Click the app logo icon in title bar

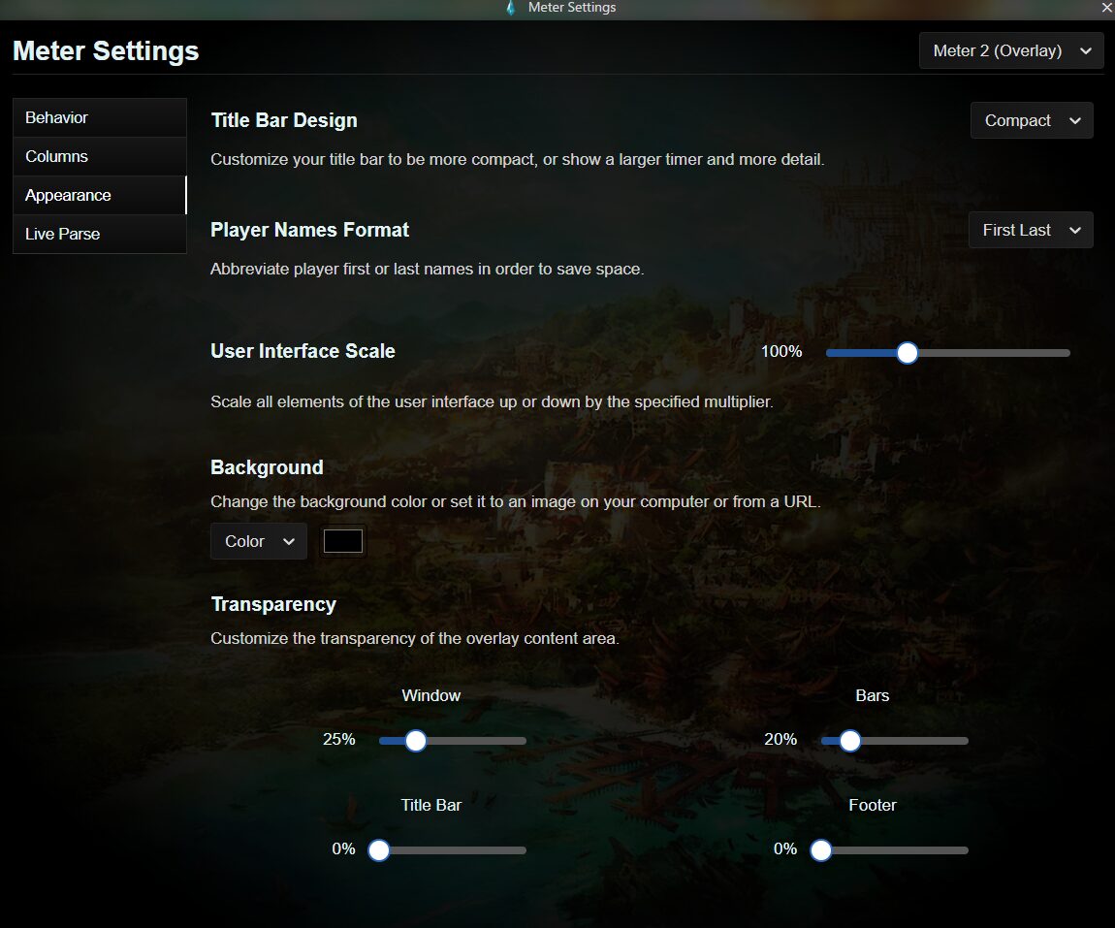tap(511, 8)
